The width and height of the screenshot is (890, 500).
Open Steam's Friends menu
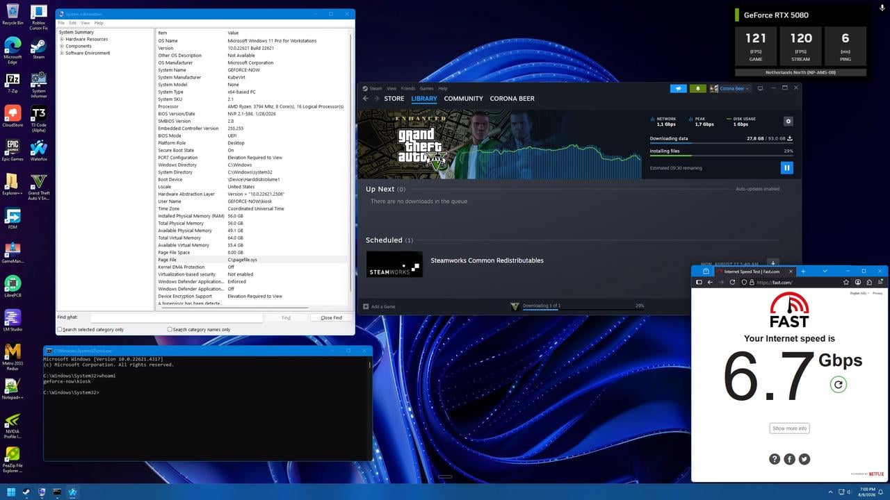(x=408, y=89)
